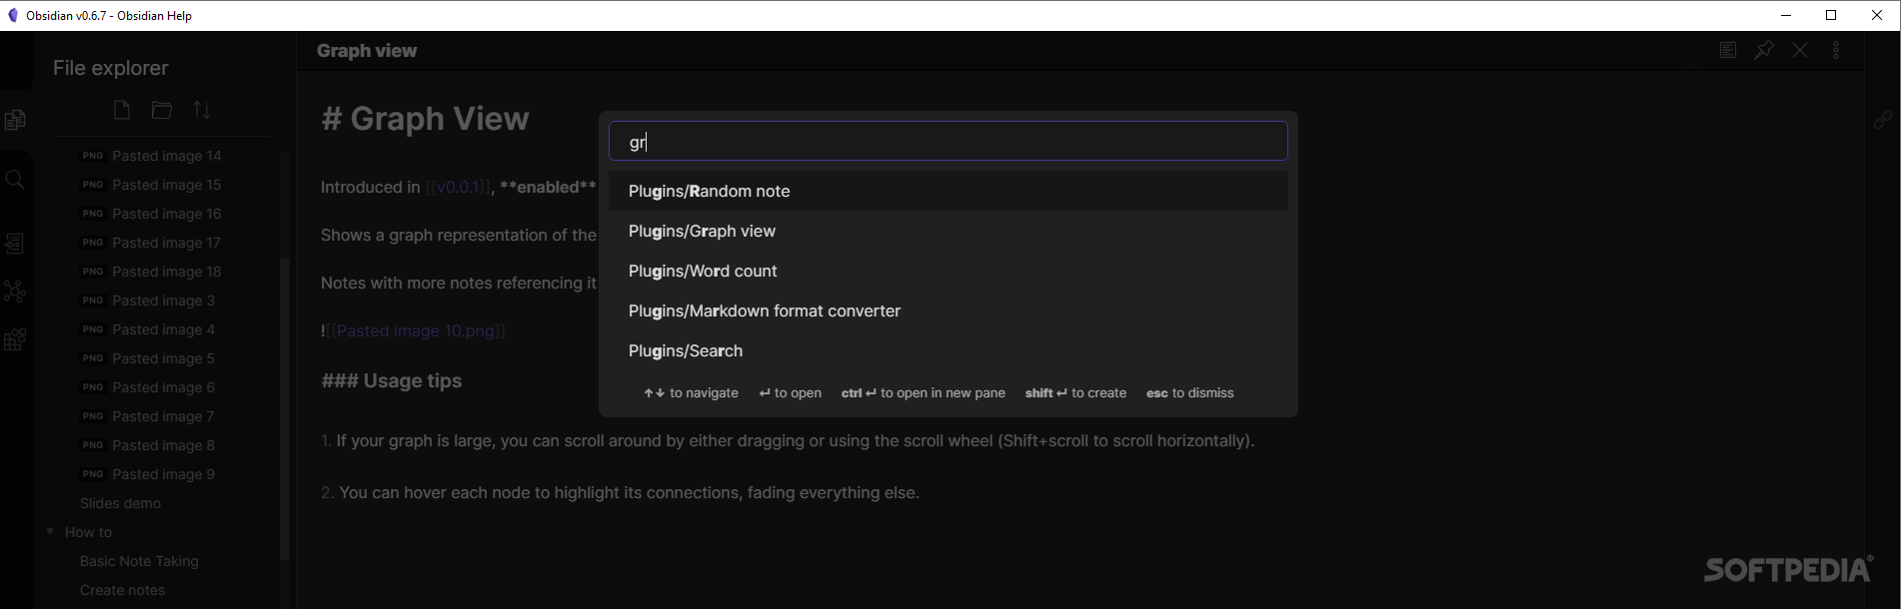Click the 'hover each node' tip line

point(620,492)
